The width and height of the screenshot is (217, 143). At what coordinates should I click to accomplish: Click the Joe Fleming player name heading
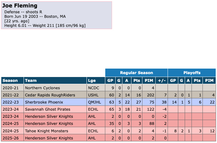(x=20, y=6)
